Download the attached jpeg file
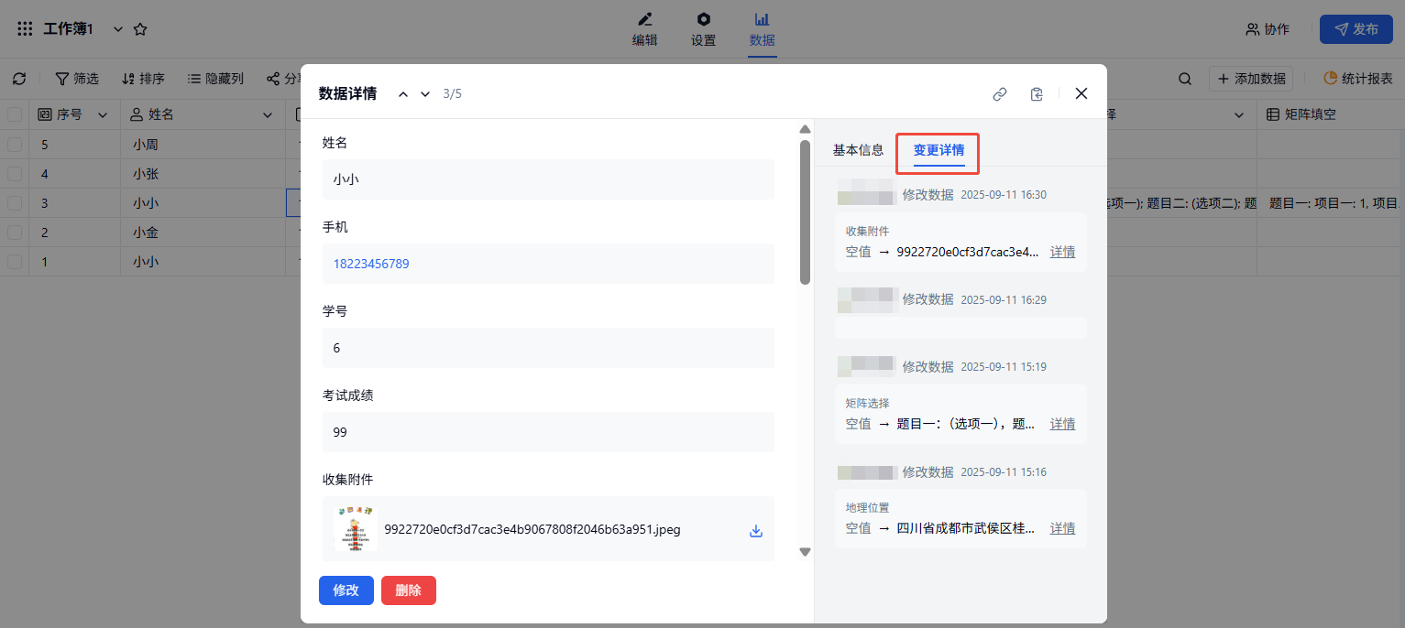The image size is (1405, 628). coord(756,530)
